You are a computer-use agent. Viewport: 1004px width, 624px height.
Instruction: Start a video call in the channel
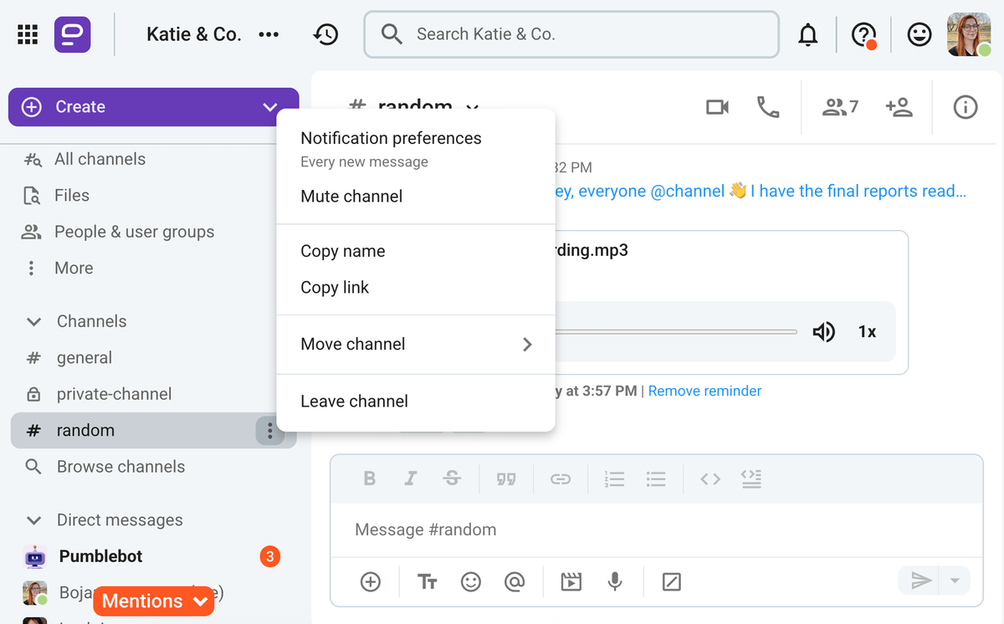pos(717,107)
